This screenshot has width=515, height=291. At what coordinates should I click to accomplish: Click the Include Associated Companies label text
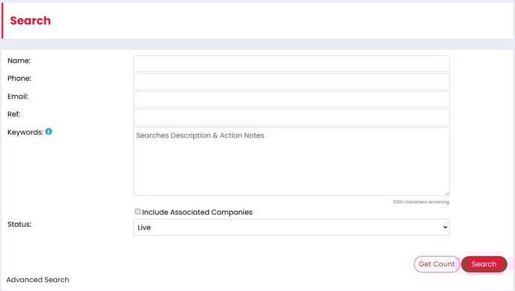click(197, 212)
